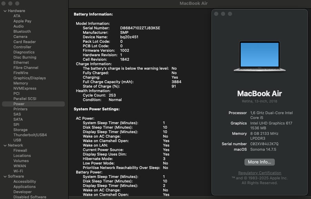
Task: Open Parallel SCSI entry
Action: click(x=25, y=99)
